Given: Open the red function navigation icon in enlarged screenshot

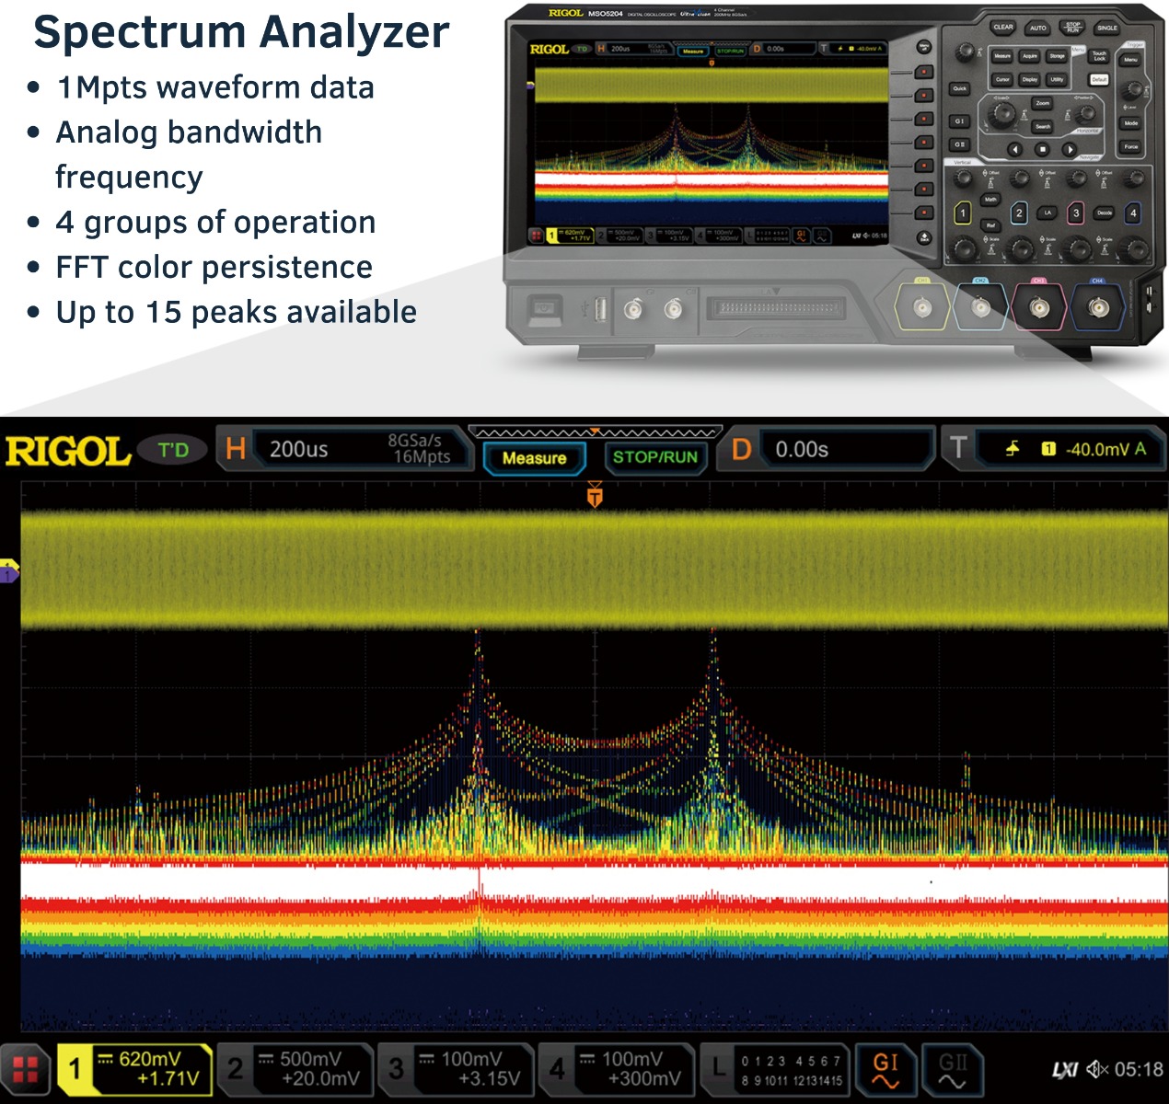Looking at the screenshot, I should (25, 1070).
